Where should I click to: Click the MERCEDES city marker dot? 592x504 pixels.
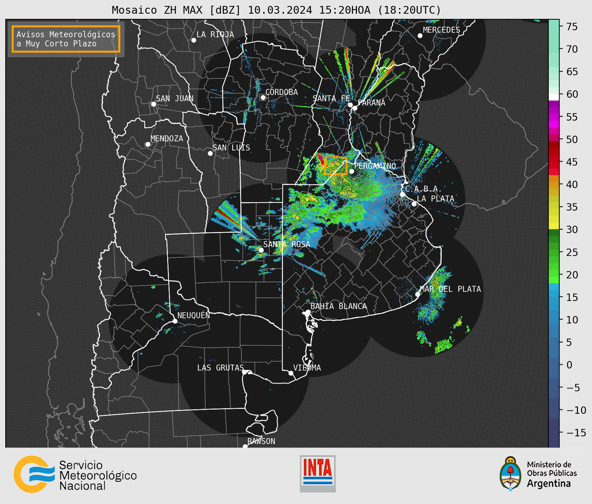click(x=420, y=36)
